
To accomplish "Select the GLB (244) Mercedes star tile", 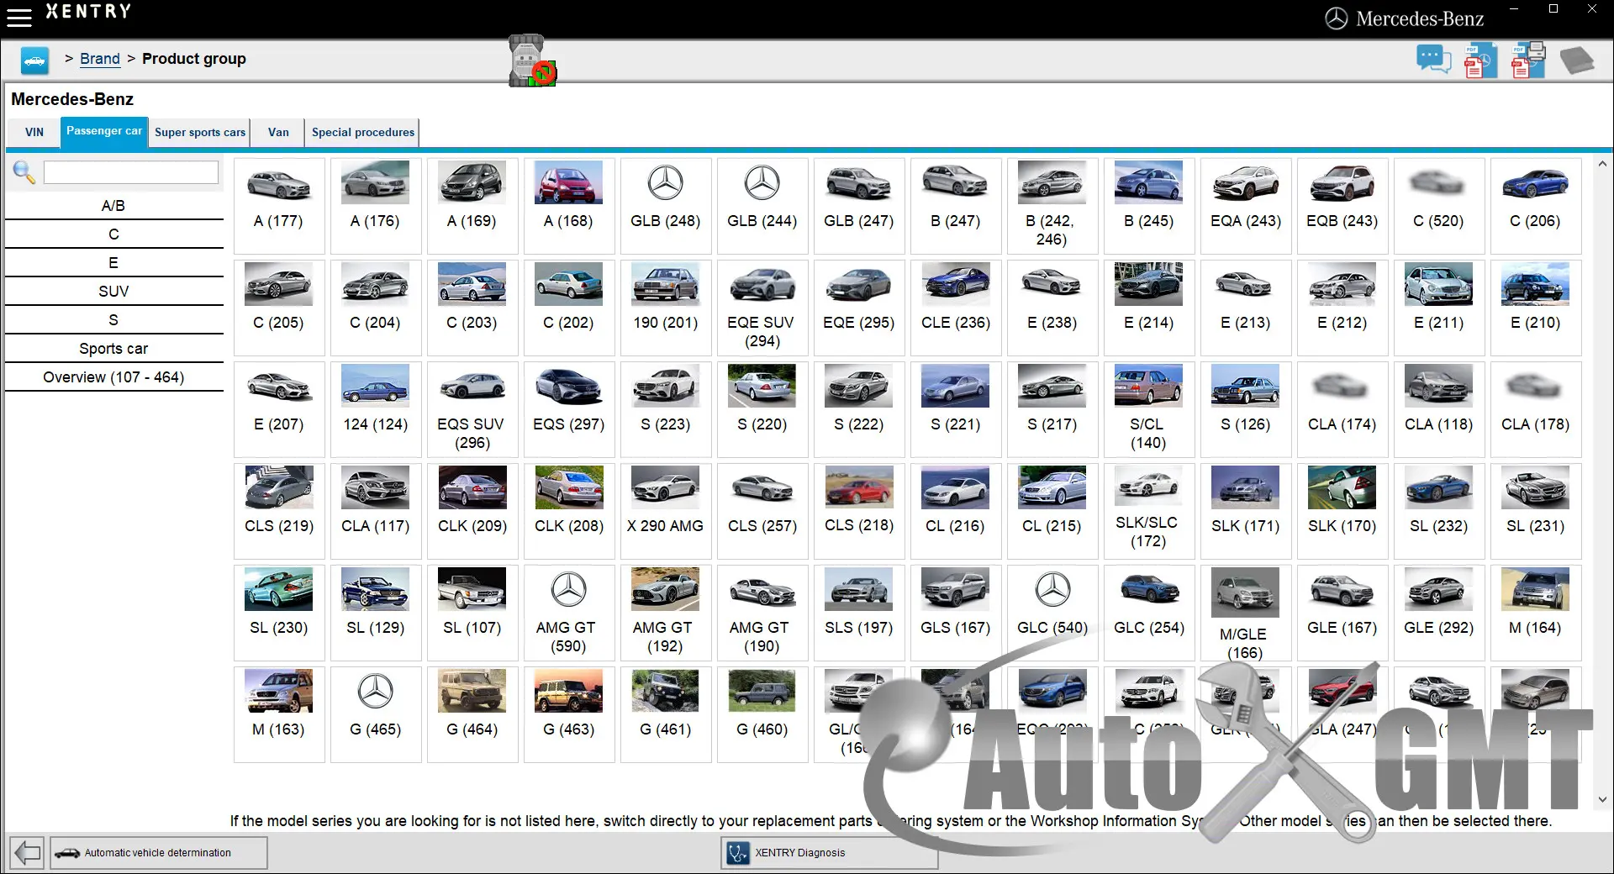I will point(762,206).
